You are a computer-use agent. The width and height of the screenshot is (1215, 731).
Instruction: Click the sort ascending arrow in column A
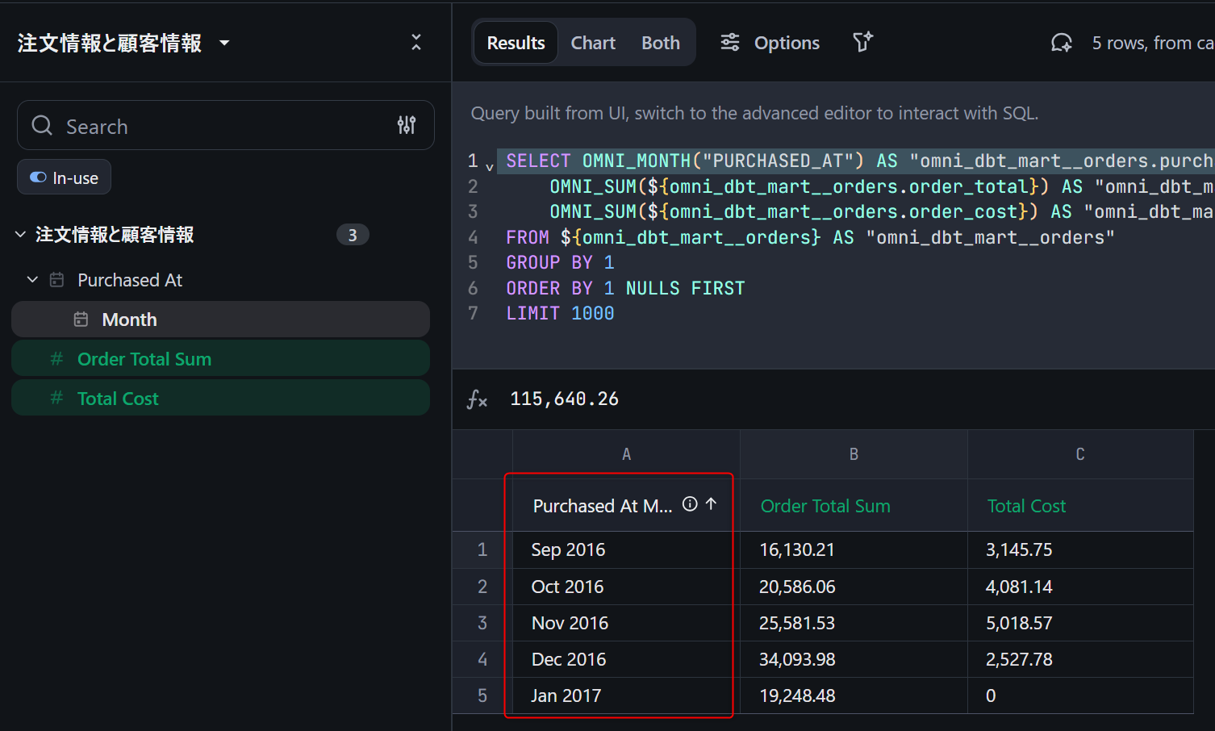tap(711, 504)
